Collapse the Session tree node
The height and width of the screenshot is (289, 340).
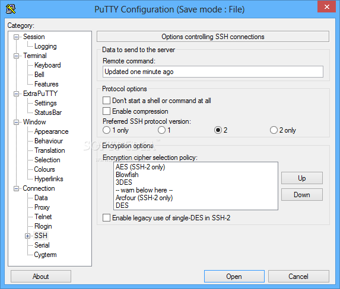point(16,37)
